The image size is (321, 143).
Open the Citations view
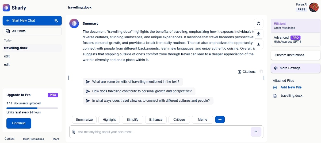click(x=247, y=72)
